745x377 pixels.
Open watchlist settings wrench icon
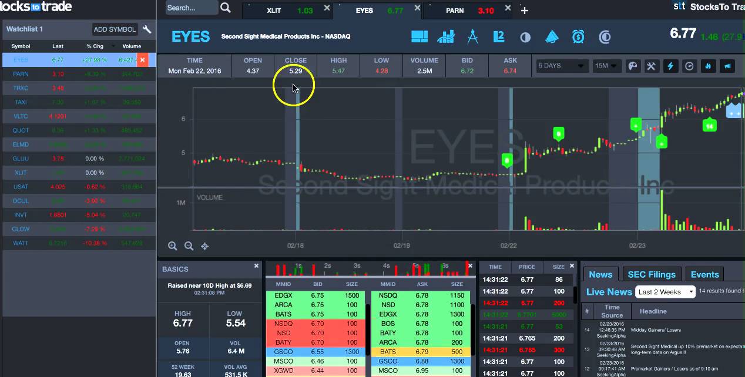pyautogui.click(x=147, y=29)
